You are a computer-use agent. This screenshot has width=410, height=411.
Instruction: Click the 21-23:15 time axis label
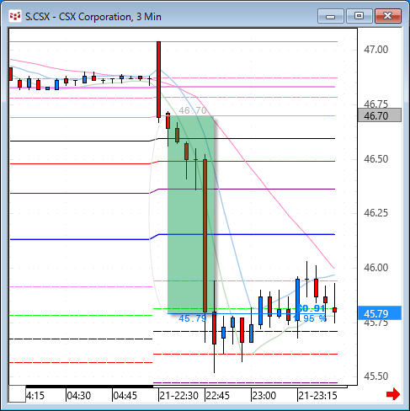click(x=317, y=396)
